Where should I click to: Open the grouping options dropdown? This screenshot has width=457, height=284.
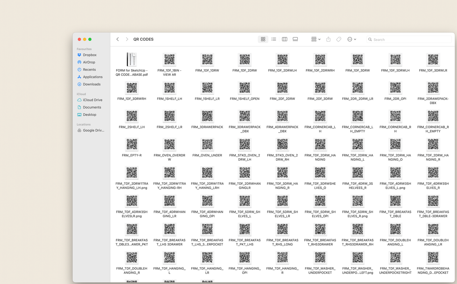tap(315, 39)
